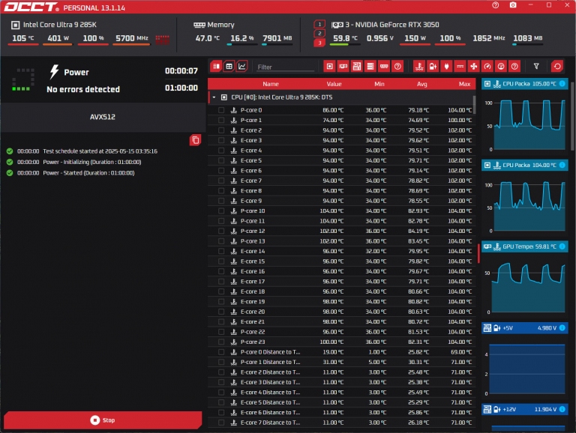Check the E-core 21 checkbox
This screenshot has width=576, height=433.
coord(221,322)
